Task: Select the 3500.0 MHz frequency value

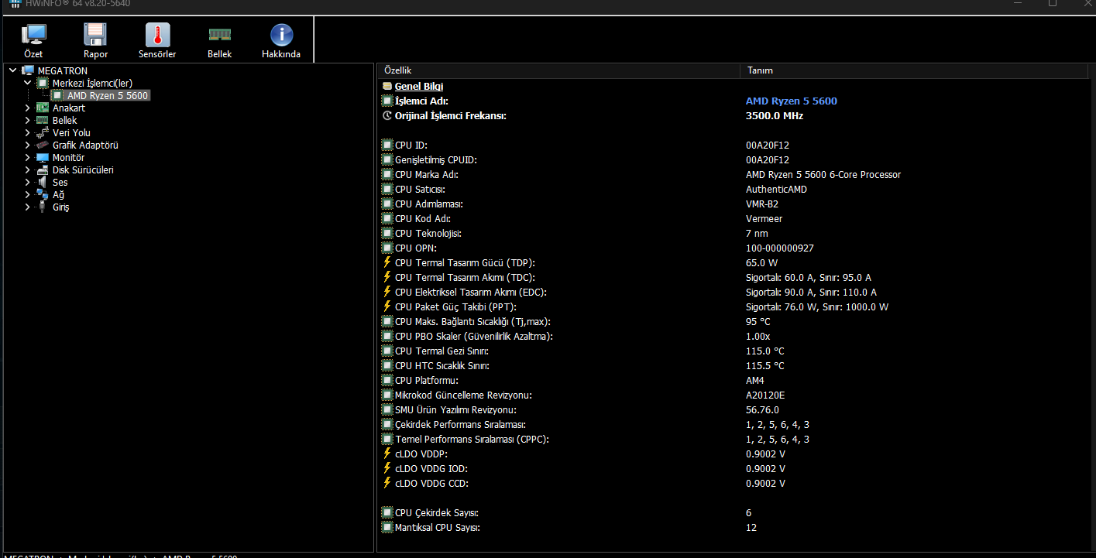Action: (774, 116)
